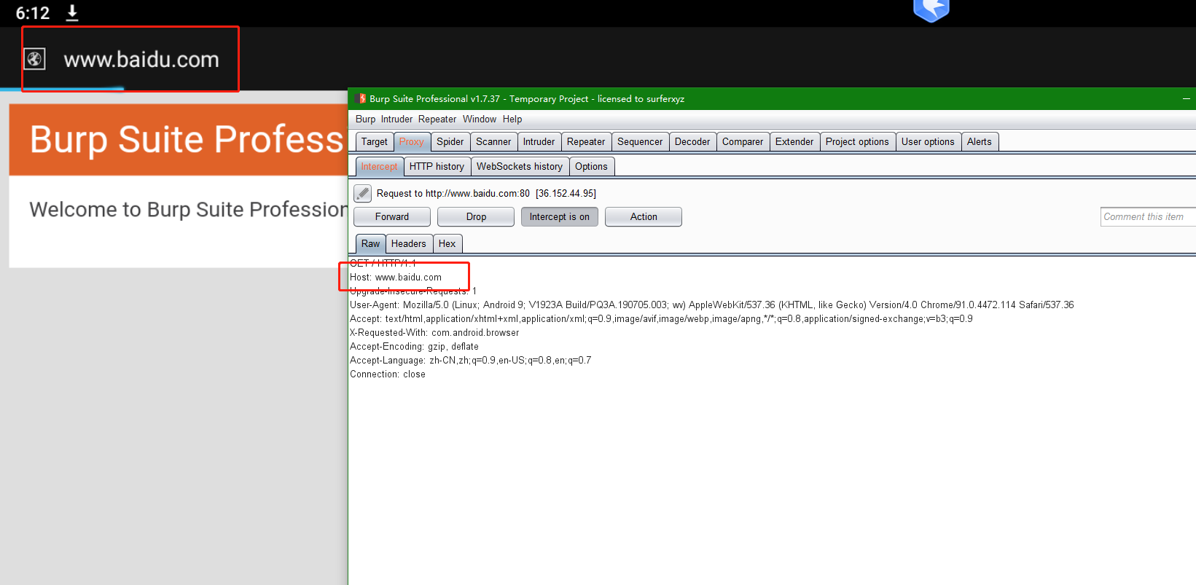Click the User-Agent header line
1196x585 pixels.
[712, 305]
